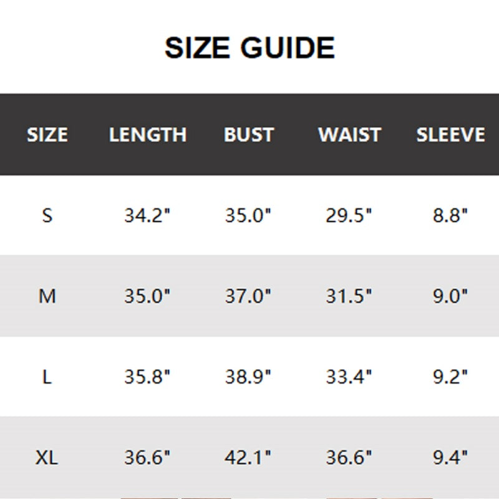Image resolution: width=499 pixels, height=499 pixels.
Task: Select the SIZE column header
Action: [47, 135]
